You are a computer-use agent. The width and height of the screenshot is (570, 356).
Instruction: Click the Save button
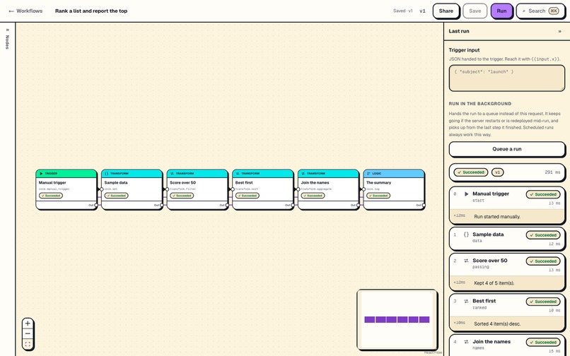[x=475, y=11]
